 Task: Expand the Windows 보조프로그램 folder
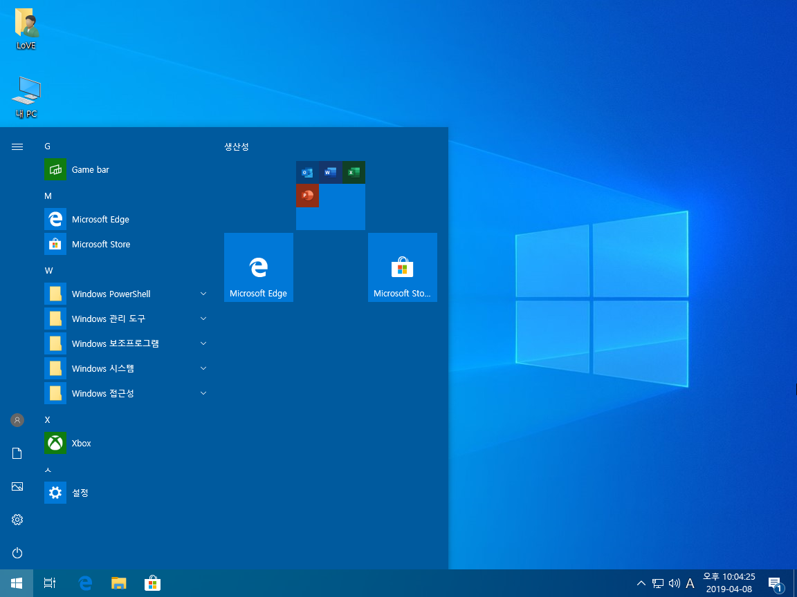pyautogui.click(x=126, y=343)
